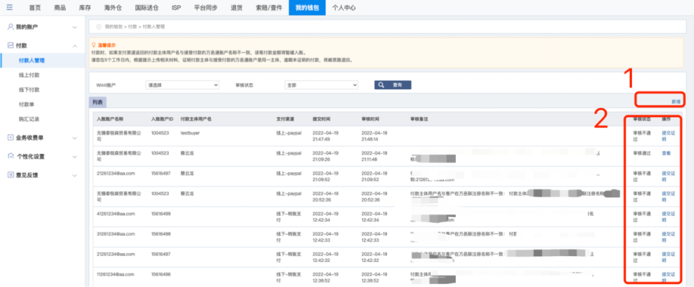Screen dimensions: 694x287
Task: Click the 提交时间 column header
Action: click(322, 119)
